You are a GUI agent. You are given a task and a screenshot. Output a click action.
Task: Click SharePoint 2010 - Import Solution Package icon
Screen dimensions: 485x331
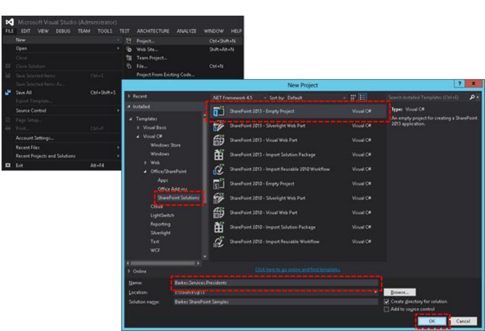pyautogui.click(x=218, y=227)
